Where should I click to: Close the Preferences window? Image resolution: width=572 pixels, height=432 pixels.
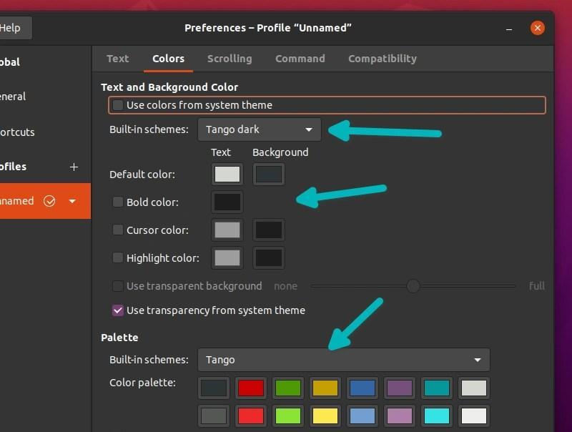coord(538,28)
